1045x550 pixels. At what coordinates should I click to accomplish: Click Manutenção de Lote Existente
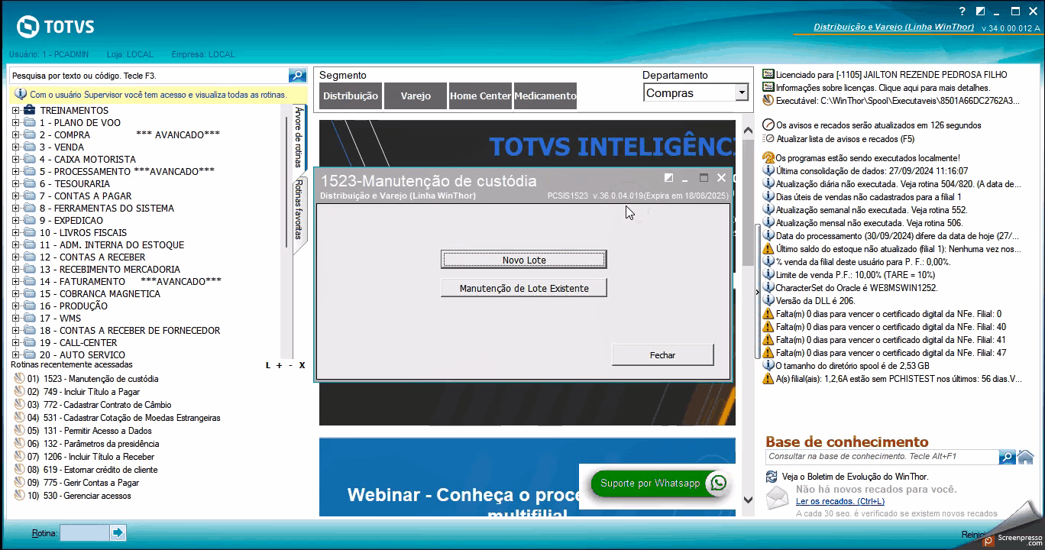[524, 288]
